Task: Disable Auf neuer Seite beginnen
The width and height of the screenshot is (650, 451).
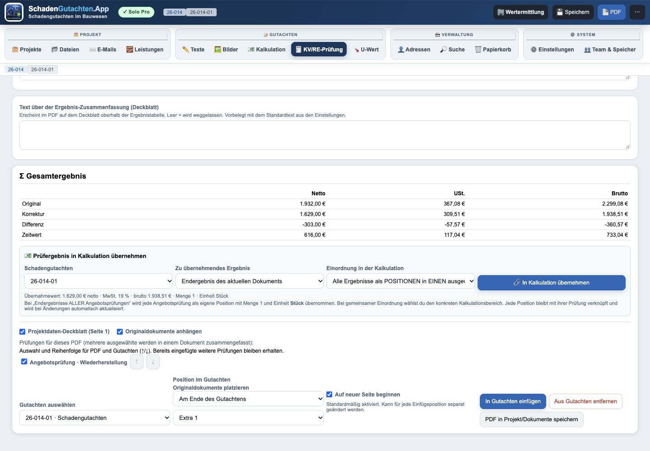Action: 330,394
